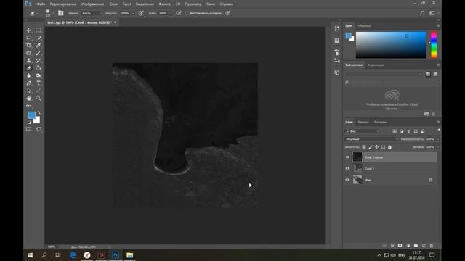Create a new layer group
This screenshot has height=261, width=465.
coord(416,246)
